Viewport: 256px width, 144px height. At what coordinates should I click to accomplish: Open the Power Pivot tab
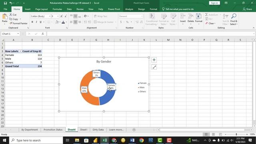(114, 9)
